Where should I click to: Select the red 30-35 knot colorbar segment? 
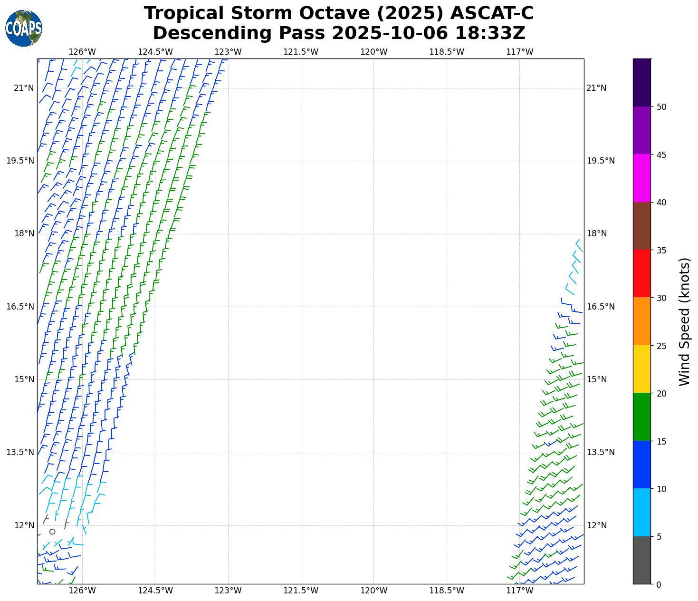click(641, 273)
